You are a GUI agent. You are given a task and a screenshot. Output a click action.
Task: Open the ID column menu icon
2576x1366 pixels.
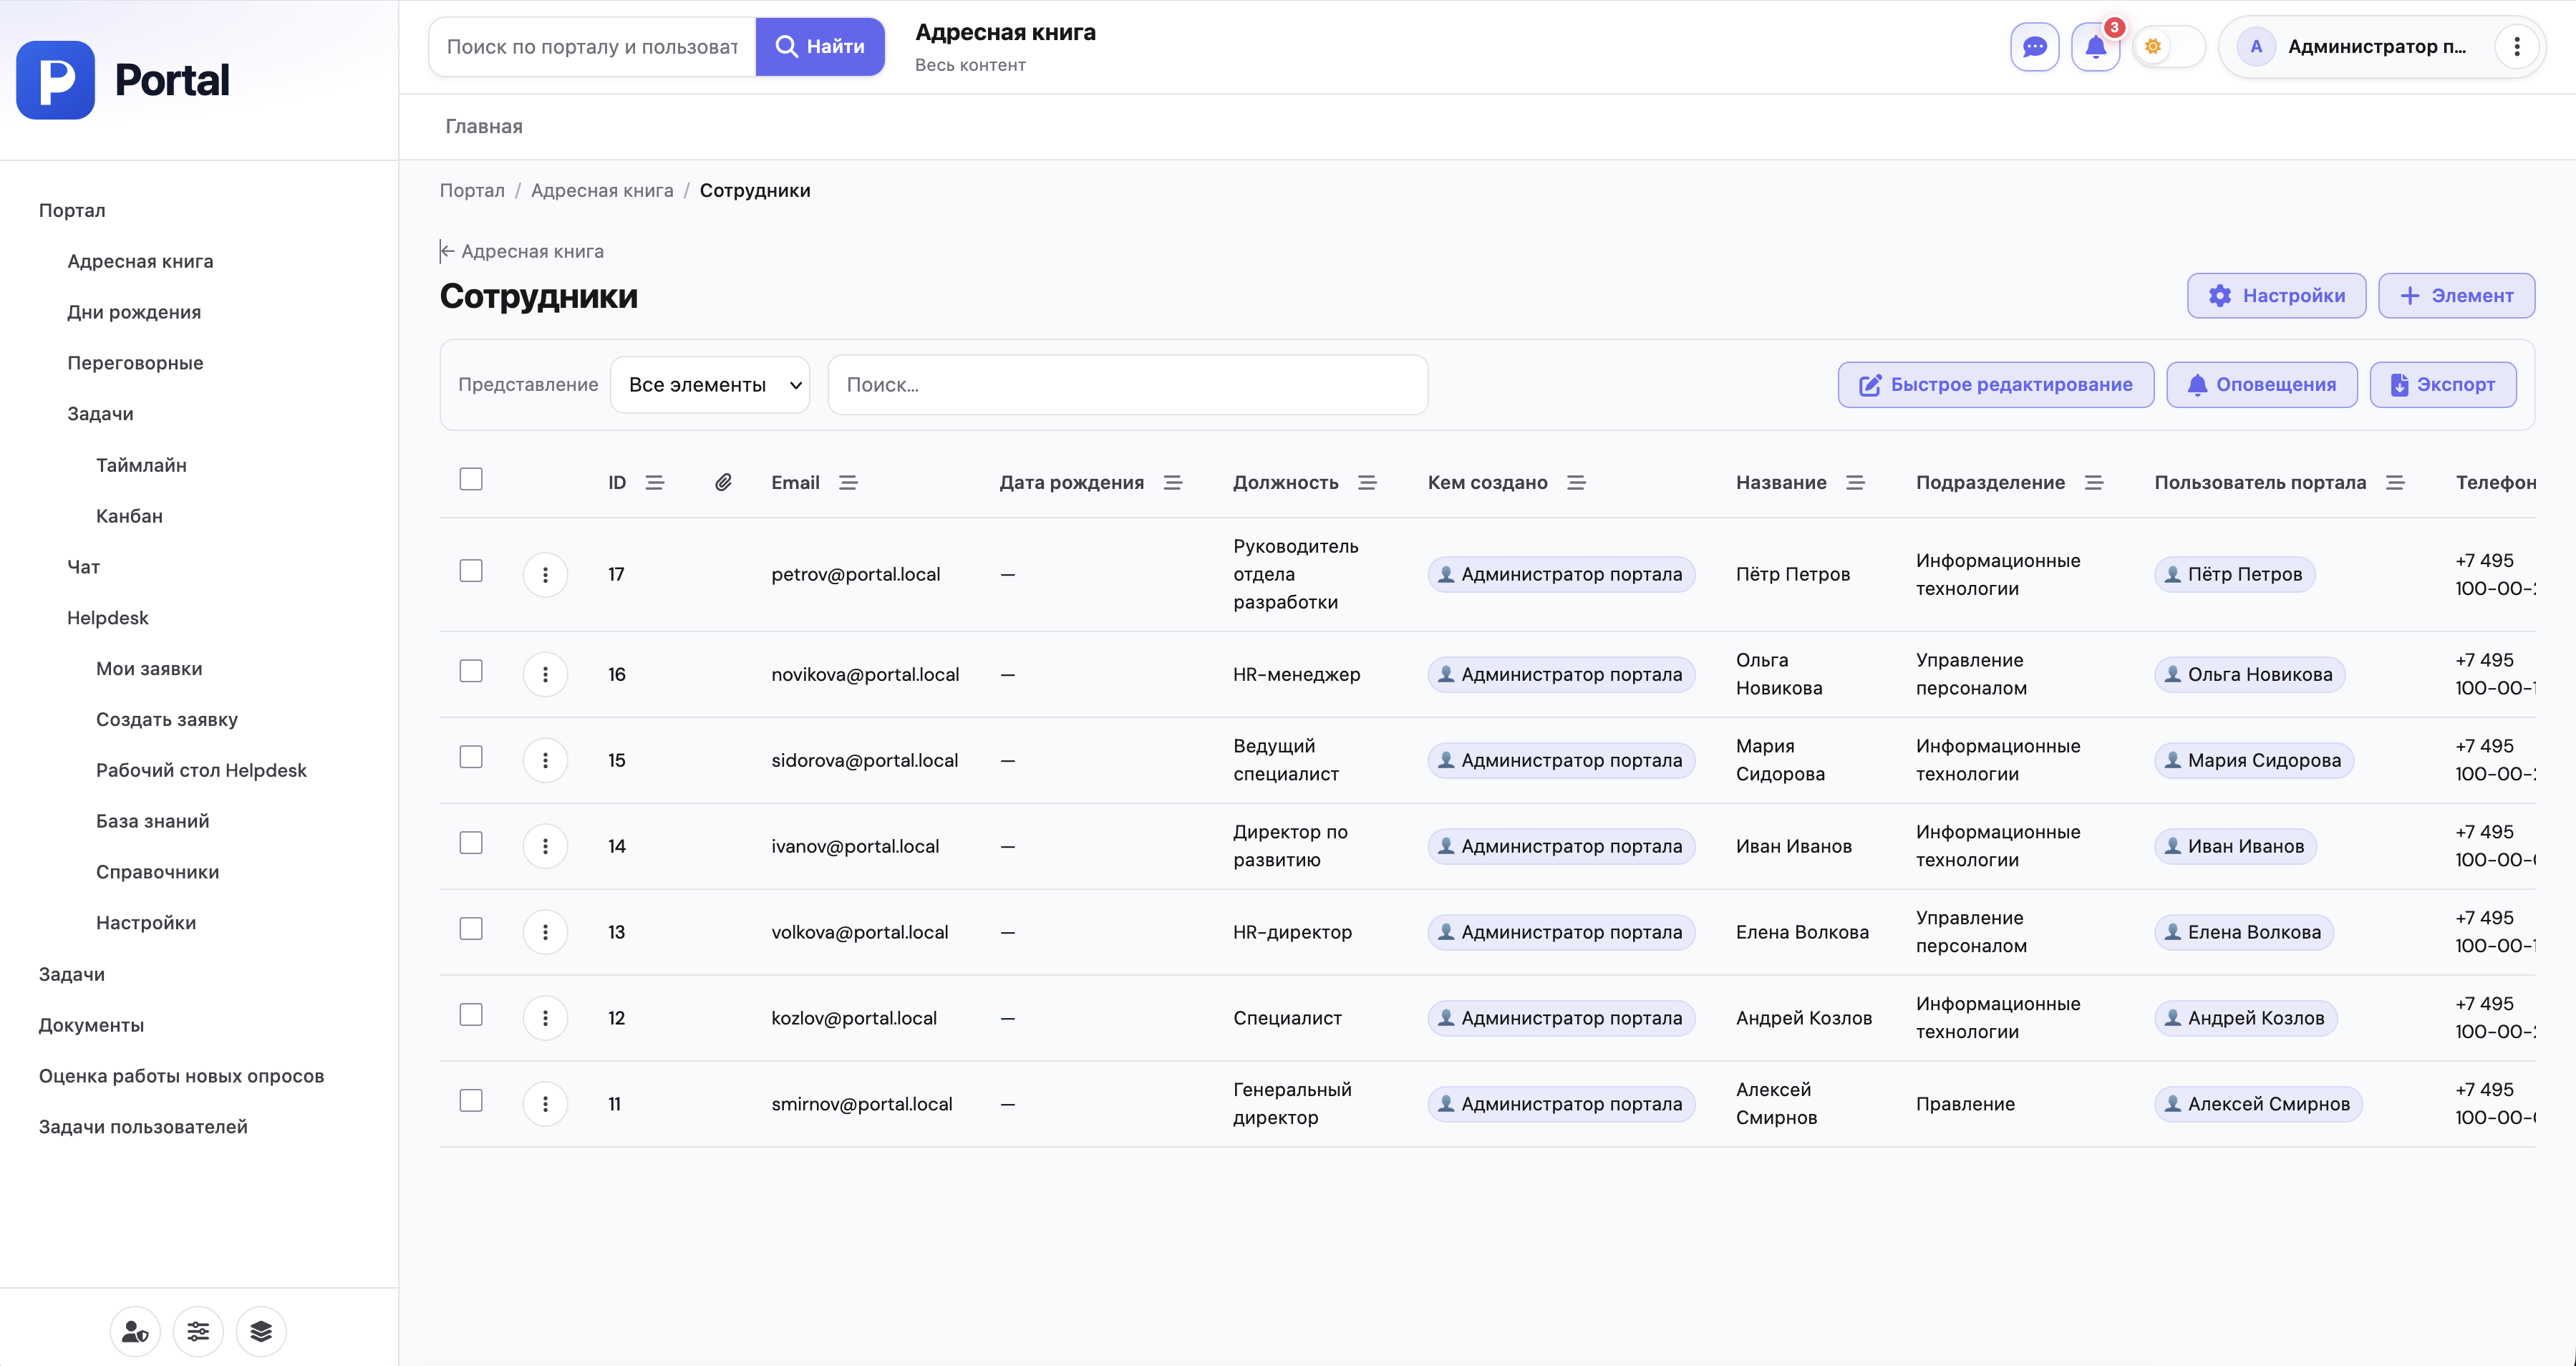coord(655,483)
